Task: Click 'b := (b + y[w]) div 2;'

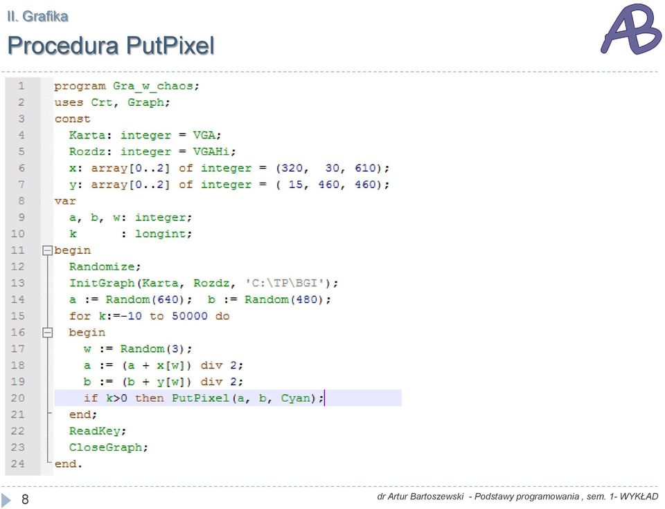Action: click(163, 382)
